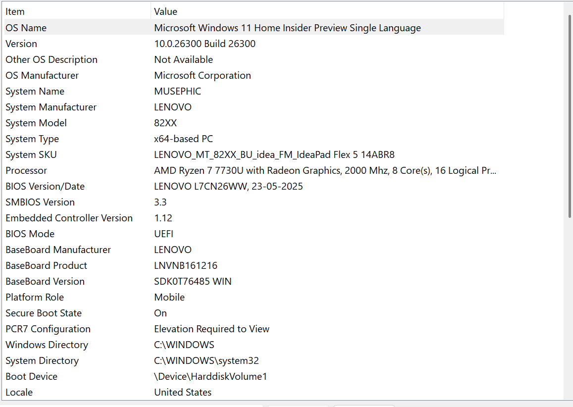Viewport: 573px width, 407px height.
Task: Click the MUSEPHIC value
Action: tap(178, 91)
